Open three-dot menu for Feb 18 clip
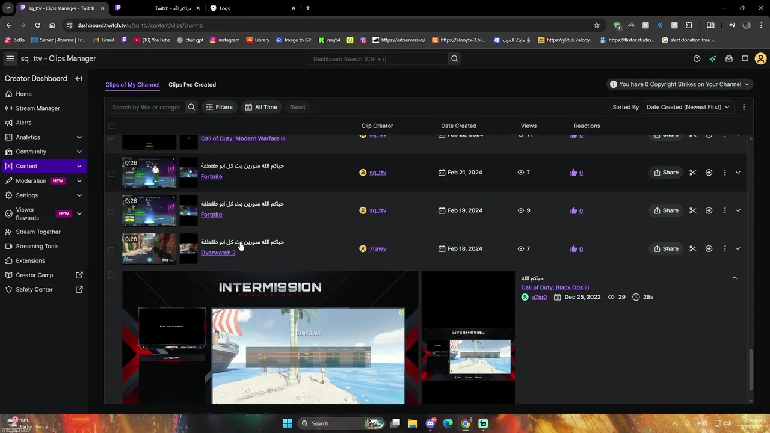 tap(724, 248)
